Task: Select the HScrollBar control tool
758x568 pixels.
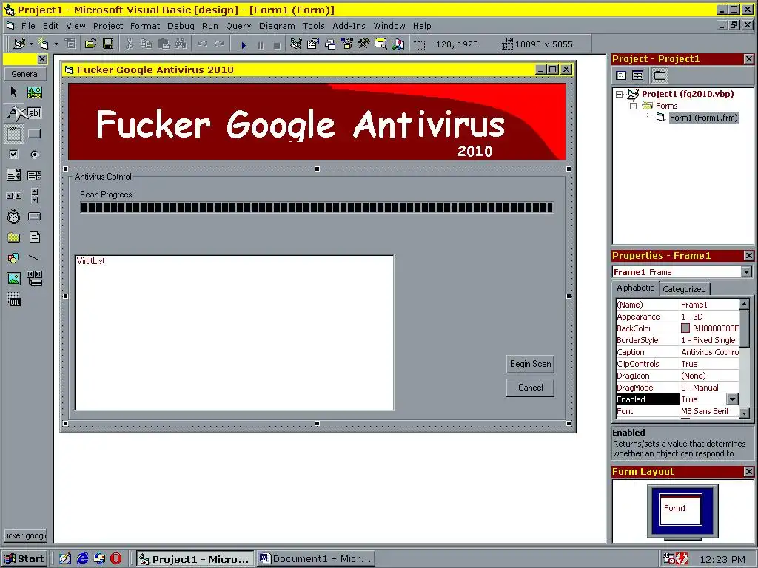Action: pos(13,195)
